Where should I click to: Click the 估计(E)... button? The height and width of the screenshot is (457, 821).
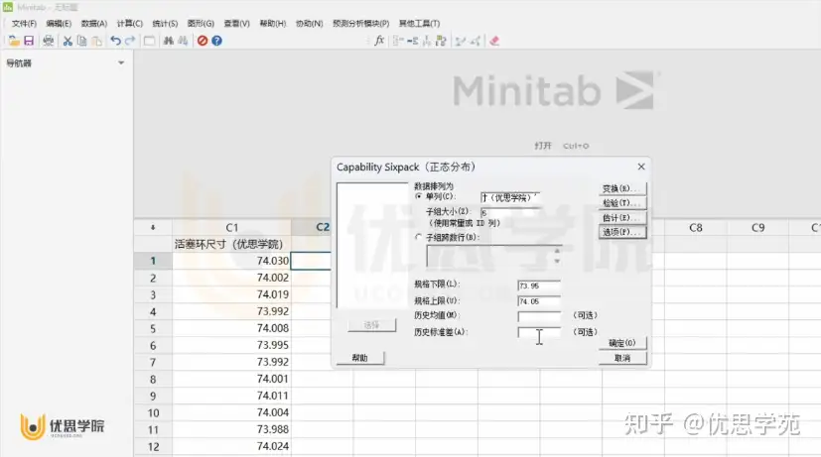pyautogui.click(x=622, y=217)
